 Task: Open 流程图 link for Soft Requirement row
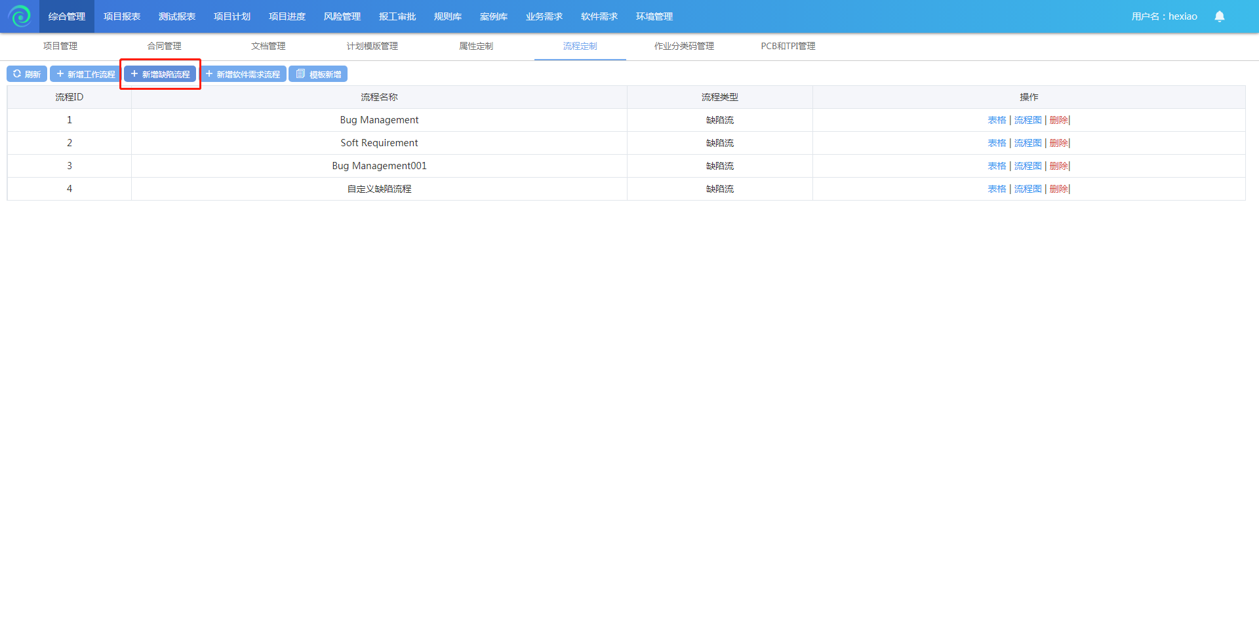[x=1028, y=143]
